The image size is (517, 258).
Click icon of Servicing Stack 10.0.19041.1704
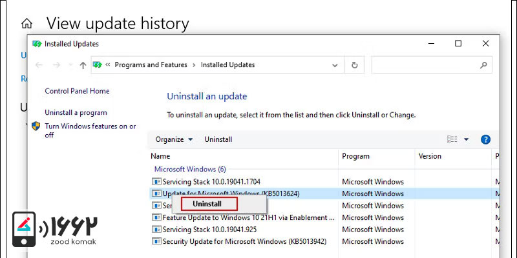156,181
